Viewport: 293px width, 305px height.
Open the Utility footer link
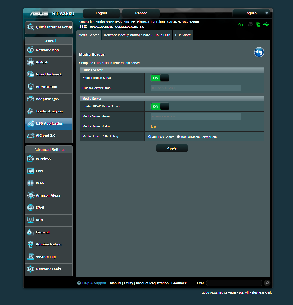pos(129,283)
